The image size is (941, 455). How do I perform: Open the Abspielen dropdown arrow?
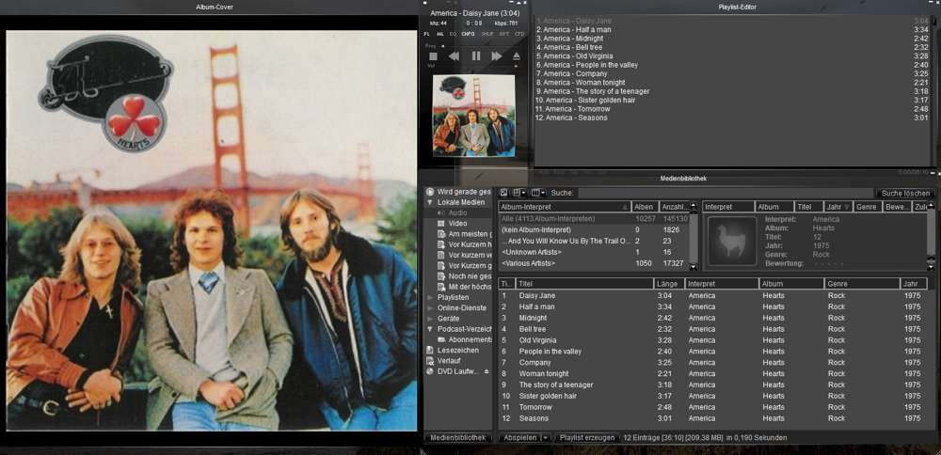546,438
